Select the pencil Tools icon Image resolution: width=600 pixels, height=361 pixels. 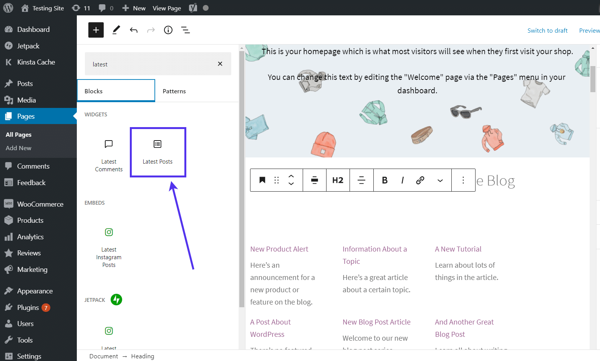pos(116,30)
